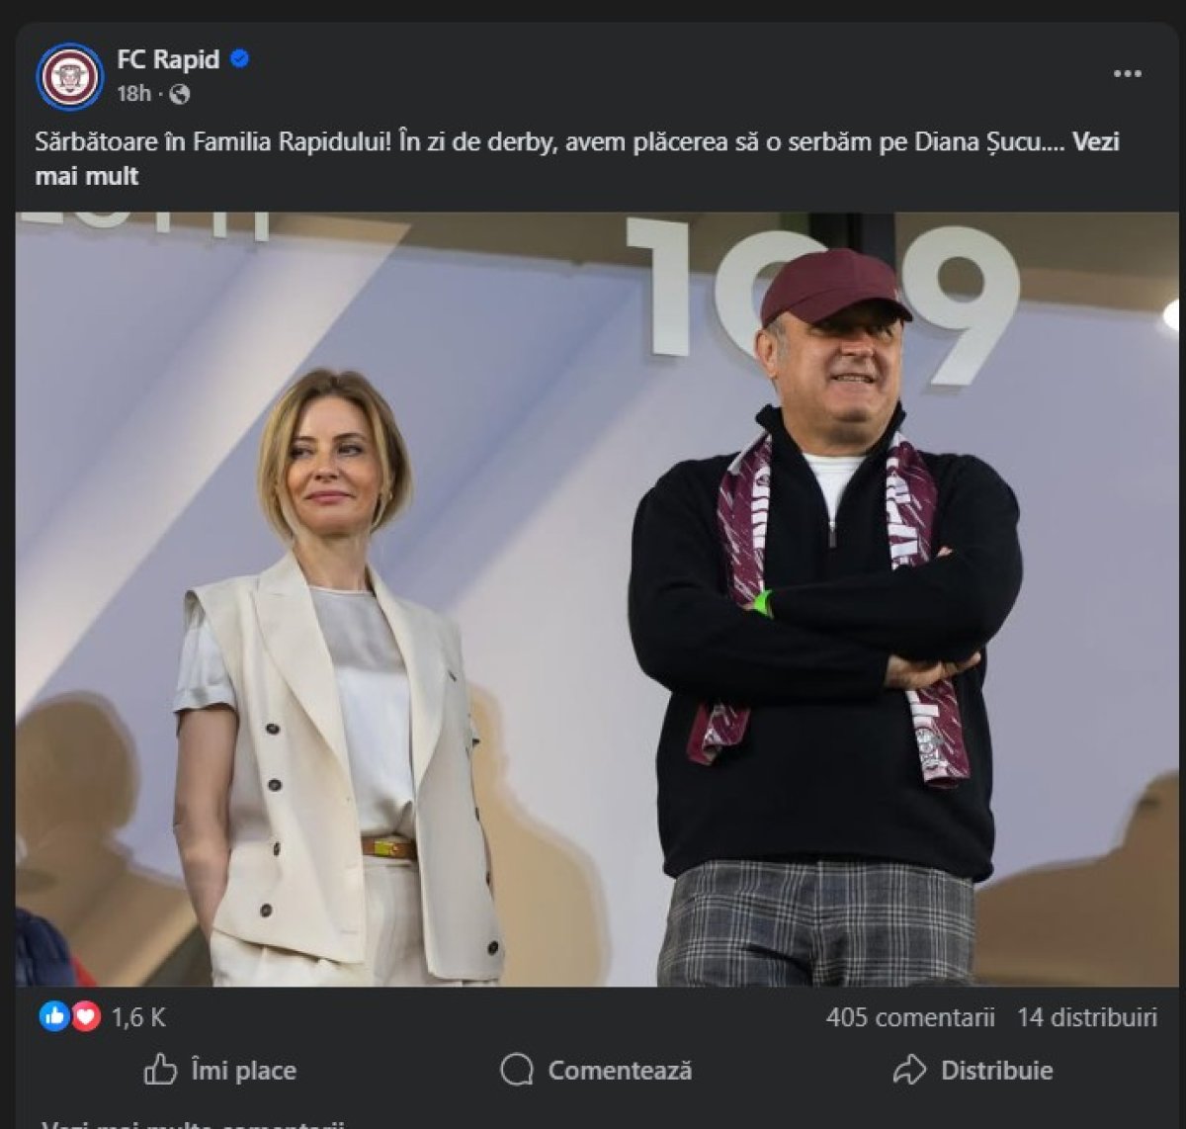Expand Vezi mai multe comentarii
The image size is (1186, 1129).
pyautogui.click(x=193, y=1125)
